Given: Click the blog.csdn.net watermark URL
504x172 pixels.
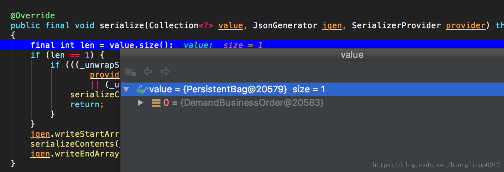Looking at the screenshot, I should click(436, 165).
